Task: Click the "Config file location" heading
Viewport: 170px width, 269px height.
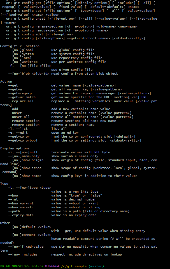Action: tap(20, 46)
